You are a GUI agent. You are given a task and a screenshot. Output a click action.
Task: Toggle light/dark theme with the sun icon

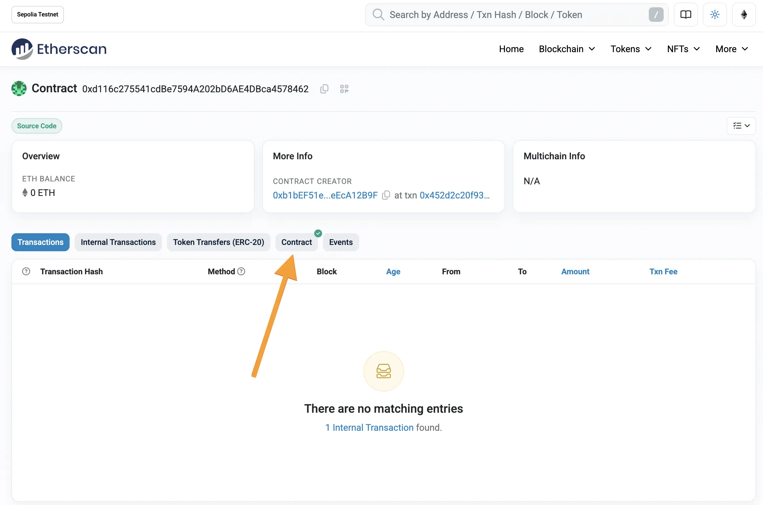[x=715, y=15]
